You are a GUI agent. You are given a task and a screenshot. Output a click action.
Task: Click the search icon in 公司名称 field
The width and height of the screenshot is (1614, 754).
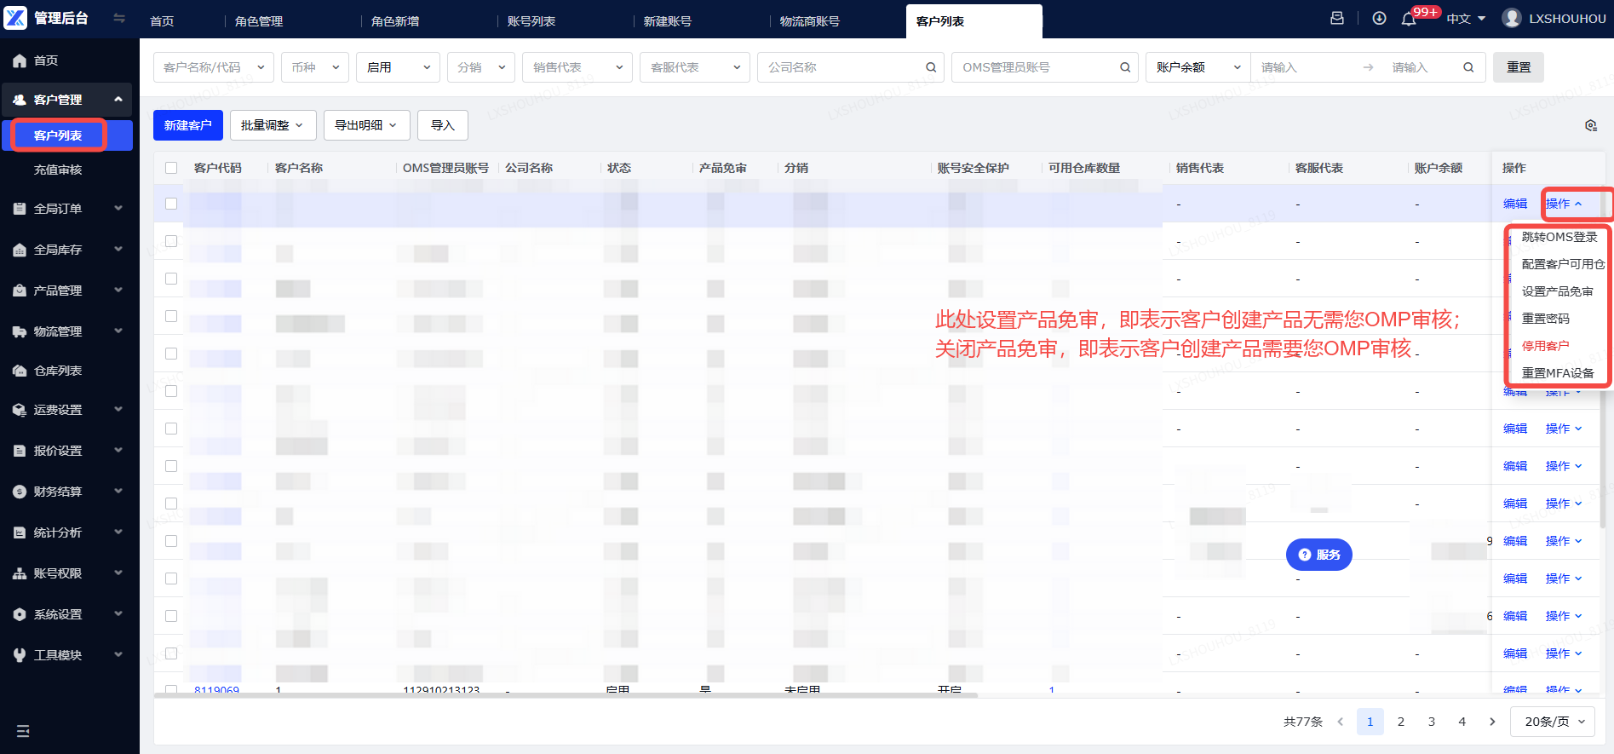point(931,67)
